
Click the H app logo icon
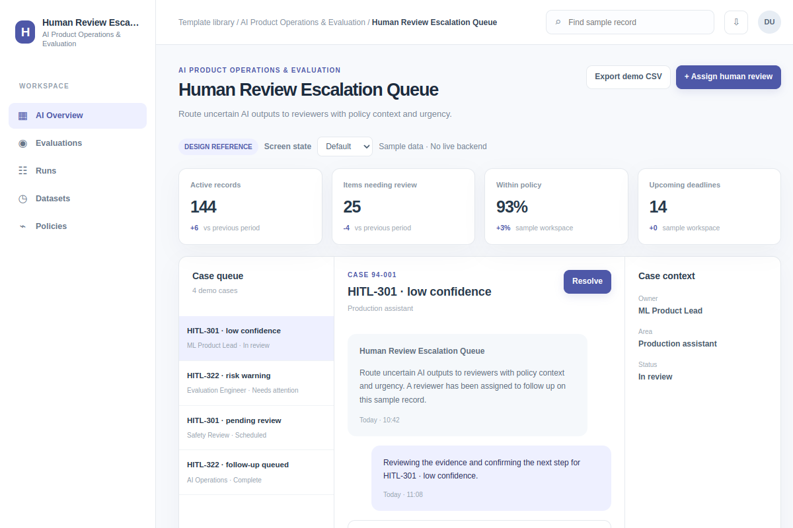pos(25,32)
